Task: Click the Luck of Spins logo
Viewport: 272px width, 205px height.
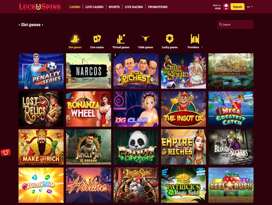Action: pos(40,7)
